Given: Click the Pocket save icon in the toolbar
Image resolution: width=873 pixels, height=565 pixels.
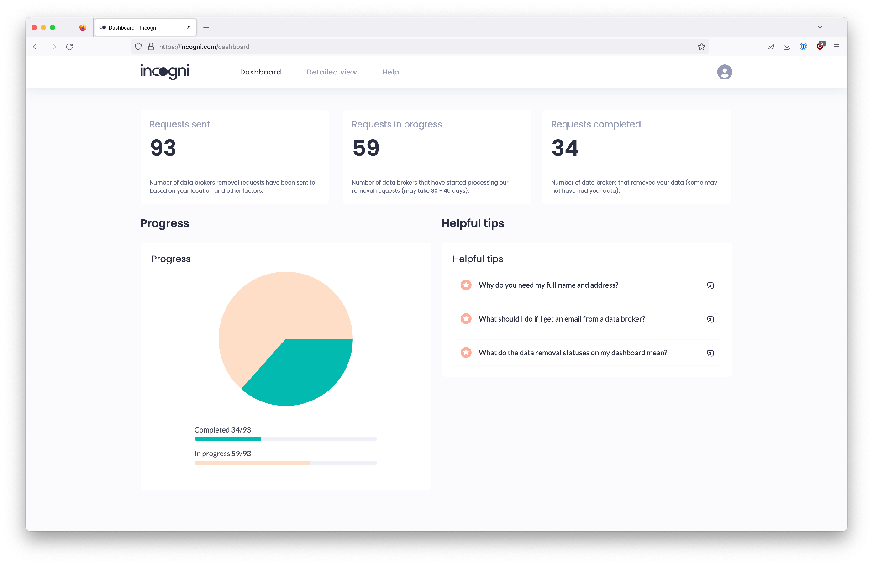Looking at the screenshot, I should [x=770, y=46].
